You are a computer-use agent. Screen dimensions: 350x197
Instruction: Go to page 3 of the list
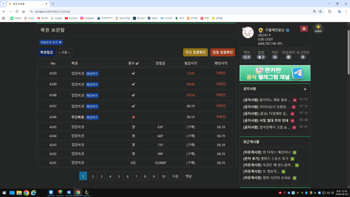[x=101, y=176]
